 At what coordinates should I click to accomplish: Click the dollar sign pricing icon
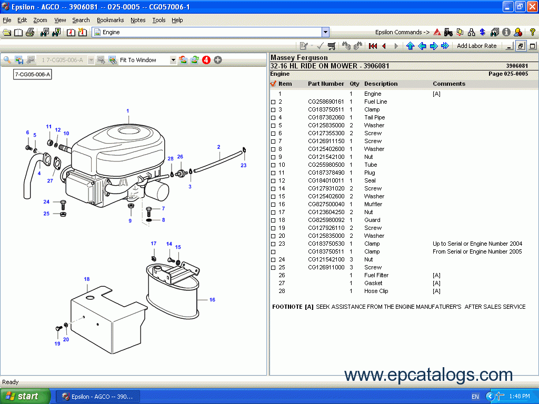click(482, 32)
